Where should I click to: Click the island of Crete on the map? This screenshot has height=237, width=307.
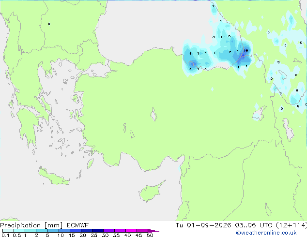point(53,177)
